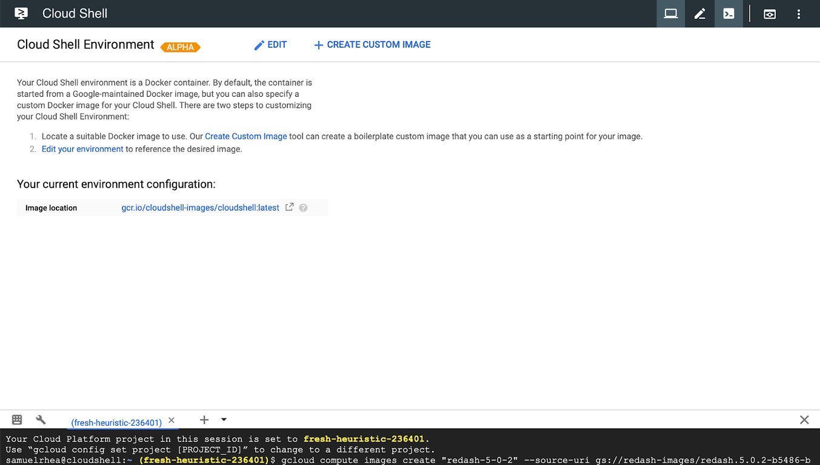Image resolution: width=820 pixels, height=465 pixels.
Task: Open the three-dot more options menu
Action: 799,13
